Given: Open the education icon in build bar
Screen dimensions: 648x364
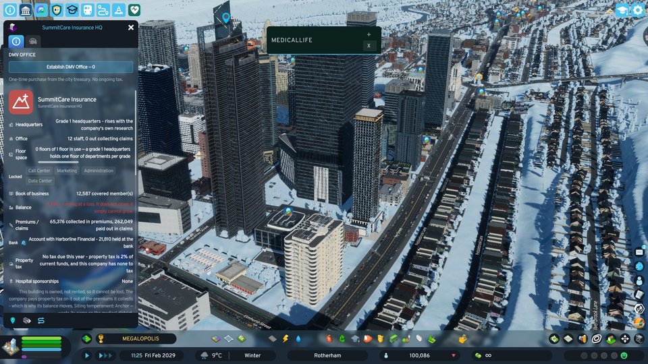Looking at the screenshot, I should (355, 339).
